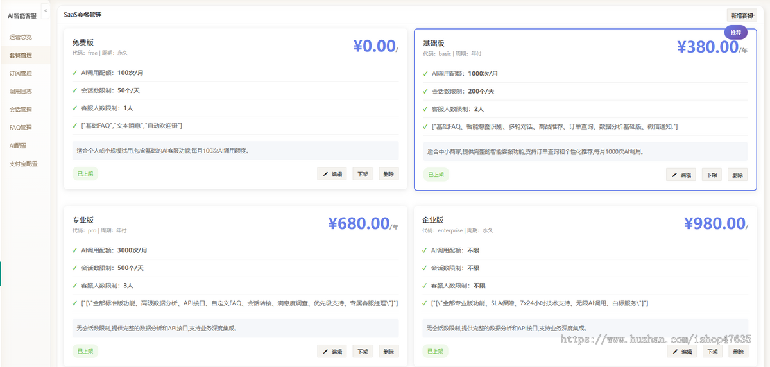Click '客服人数限制: 3人' row
This screenshot has height=367, width=770.
pos(235,285)
